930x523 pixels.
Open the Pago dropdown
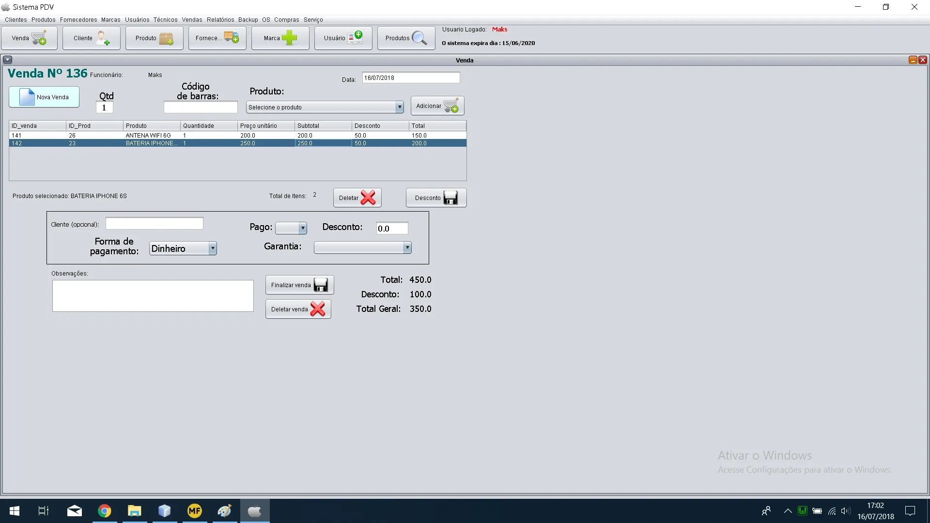click(302, 228)
